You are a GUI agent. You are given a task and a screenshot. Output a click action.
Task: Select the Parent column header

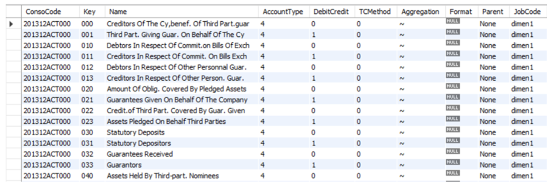coord(493,12)
